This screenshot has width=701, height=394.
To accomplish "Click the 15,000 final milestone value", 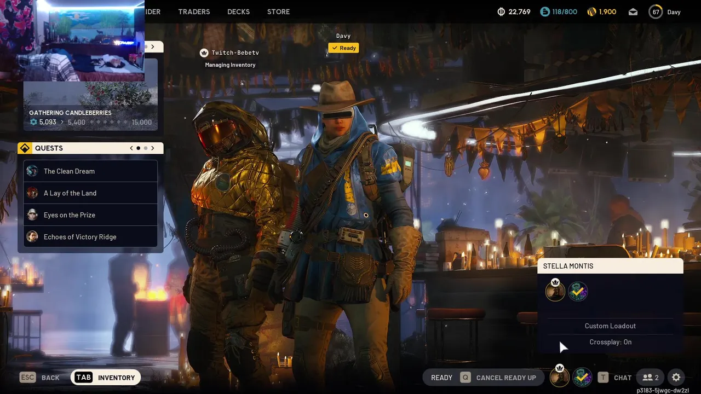I will 142,122.
